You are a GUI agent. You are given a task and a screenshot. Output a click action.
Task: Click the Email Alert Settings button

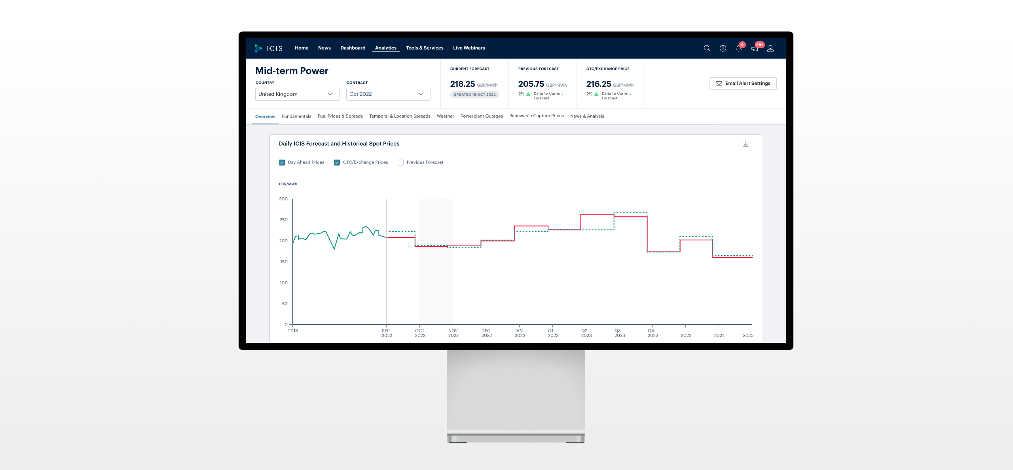click(743, 84)
